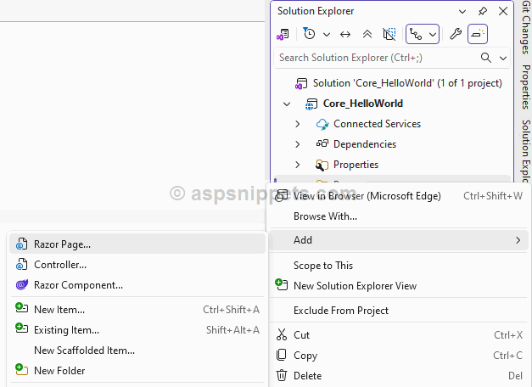
Task: Click the Dependencies icon
Action: coord(322,143)
